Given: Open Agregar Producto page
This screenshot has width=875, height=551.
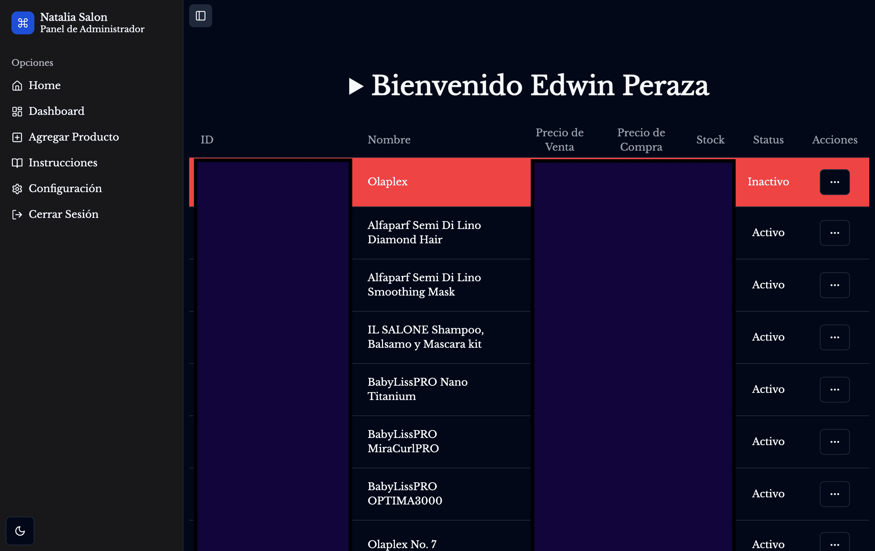Looking at the screenshot, I should point(74,137).
